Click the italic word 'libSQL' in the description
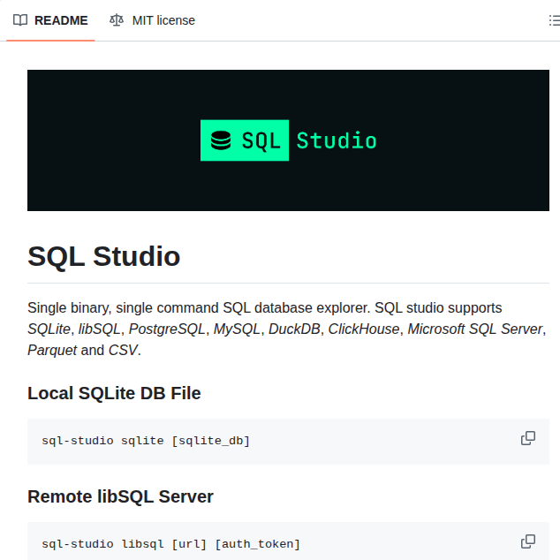The width and height of the screenshot is (560, 560). (x=99, y=329)
